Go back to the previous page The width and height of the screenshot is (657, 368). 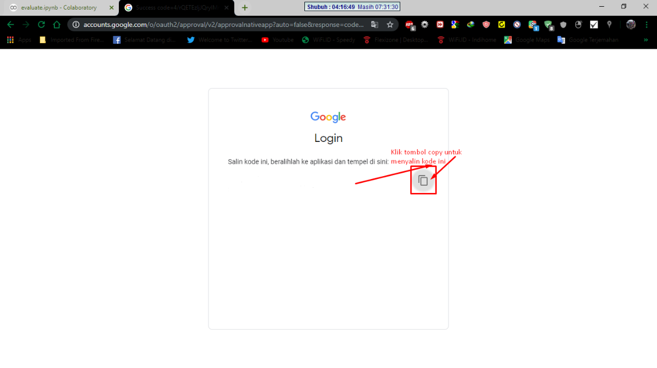[11, 25]
